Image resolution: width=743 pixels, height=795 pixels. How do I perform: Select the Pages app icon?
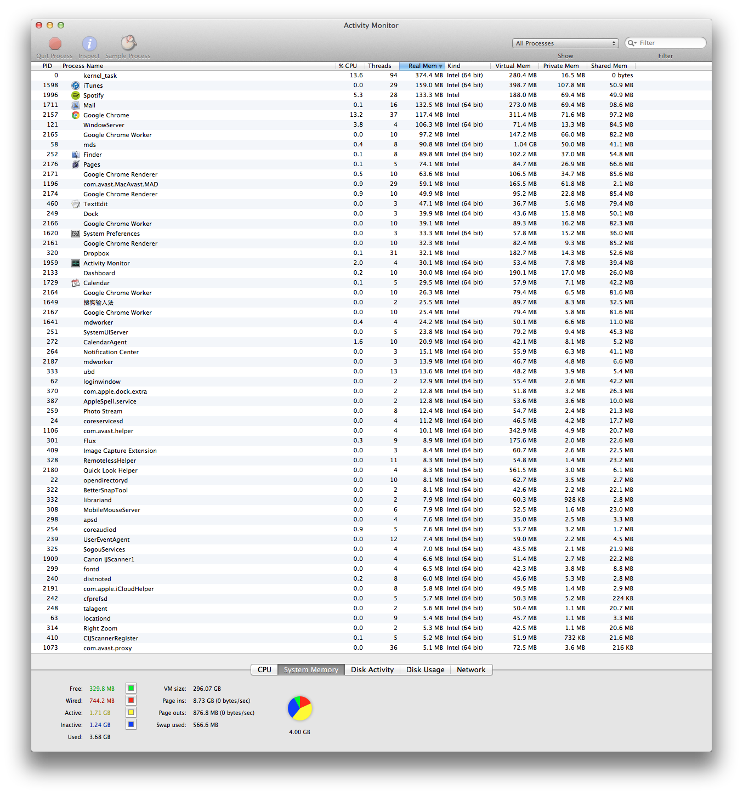(x=76, y=164)
